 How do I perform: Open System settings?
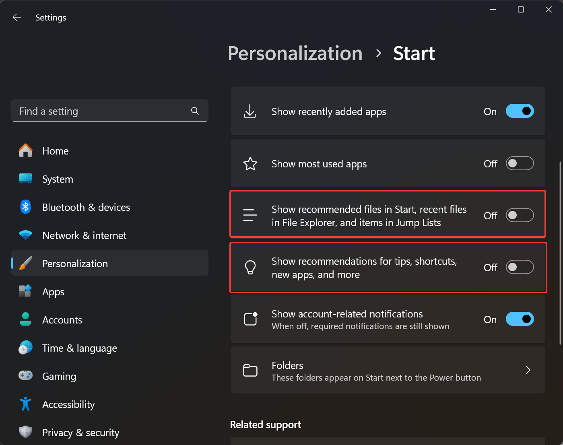click(110, 179)
